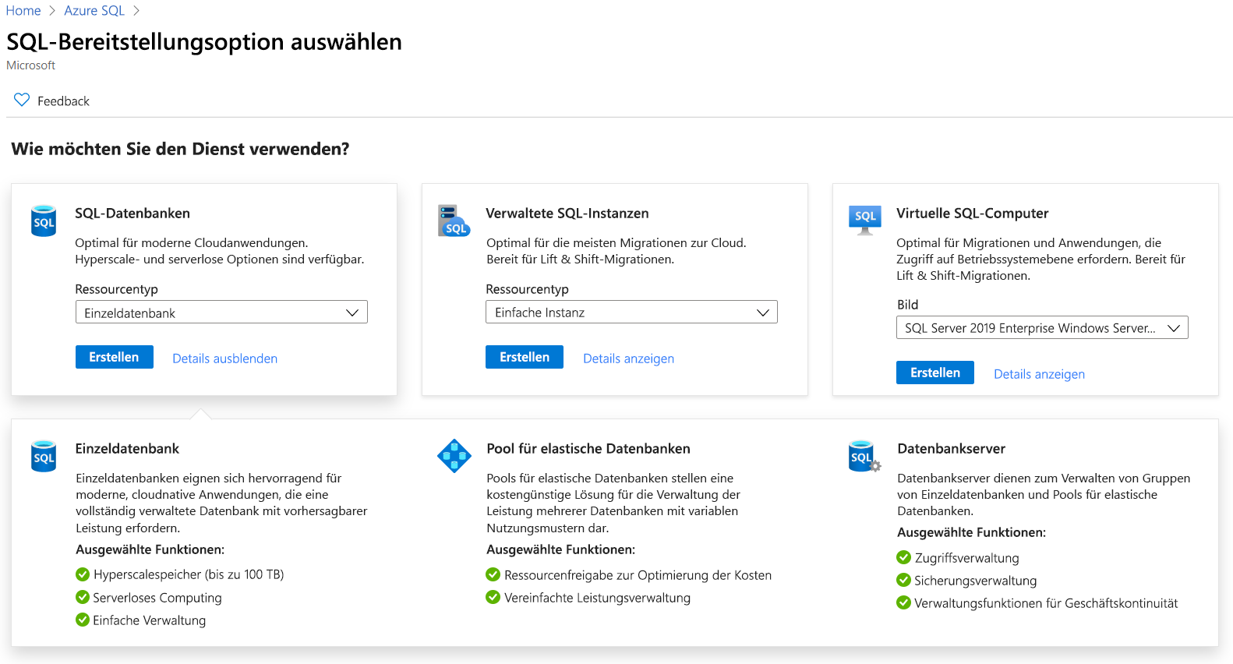Click green check next to Vereinfachte Leistungsverwaltung
The height and width of the screenshot is (664, 1233).
tap(493, 597)
